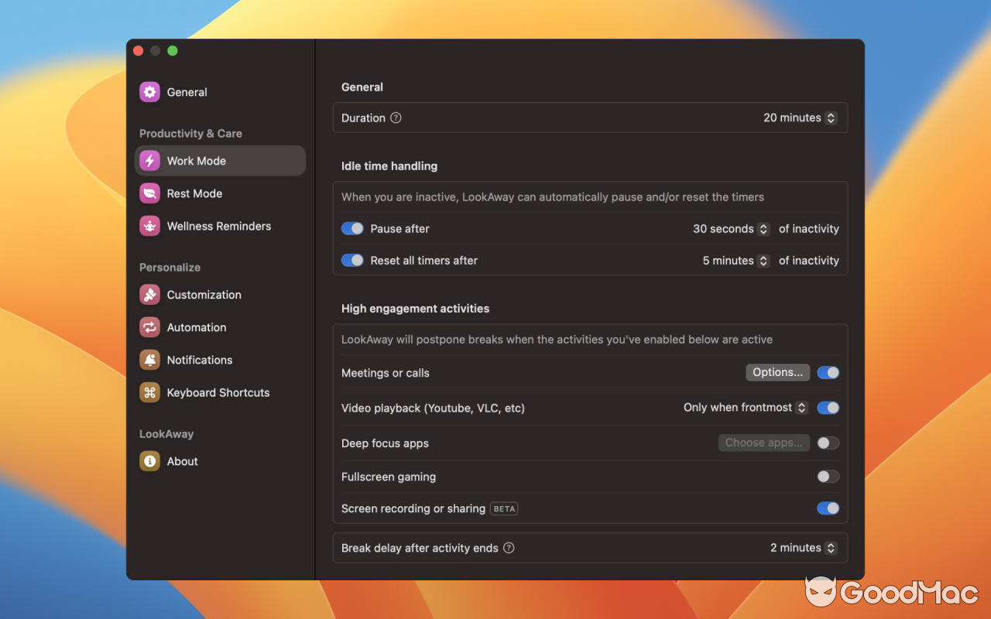
Task: Switch to the Rest Mode section
Action: tap(194, 193)
